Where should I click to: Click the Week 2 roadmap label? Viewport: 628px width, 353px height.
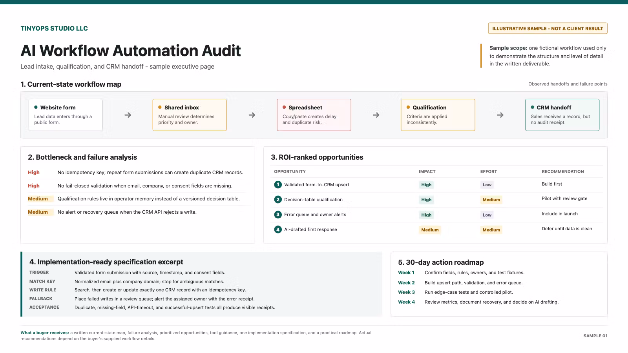406,282
